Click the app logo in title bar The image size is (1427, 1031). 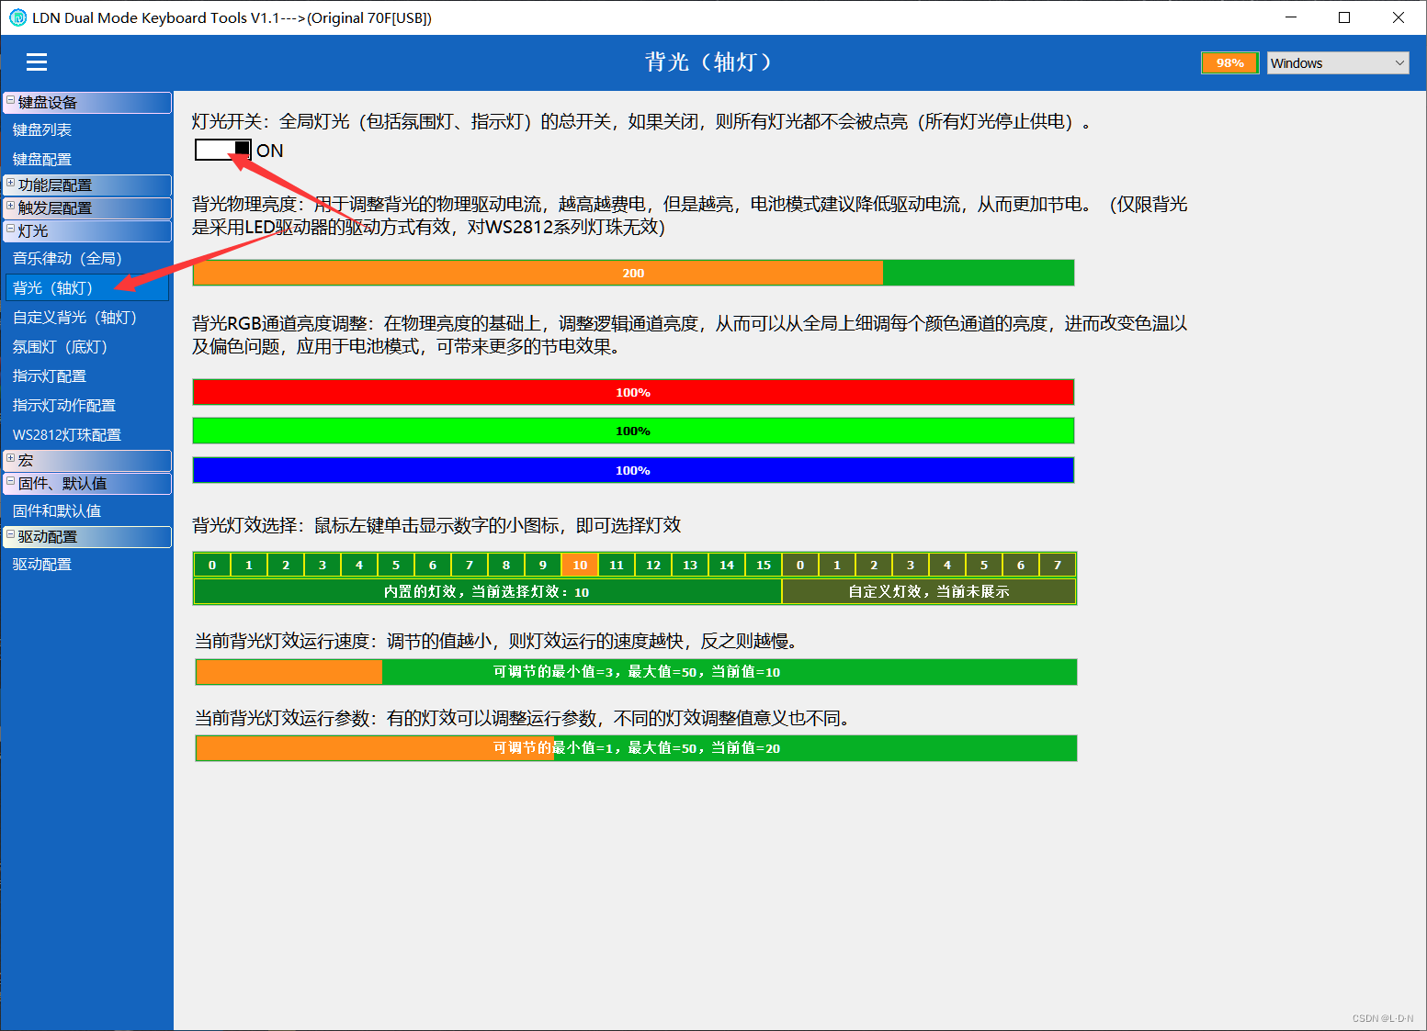pos(17,17)
